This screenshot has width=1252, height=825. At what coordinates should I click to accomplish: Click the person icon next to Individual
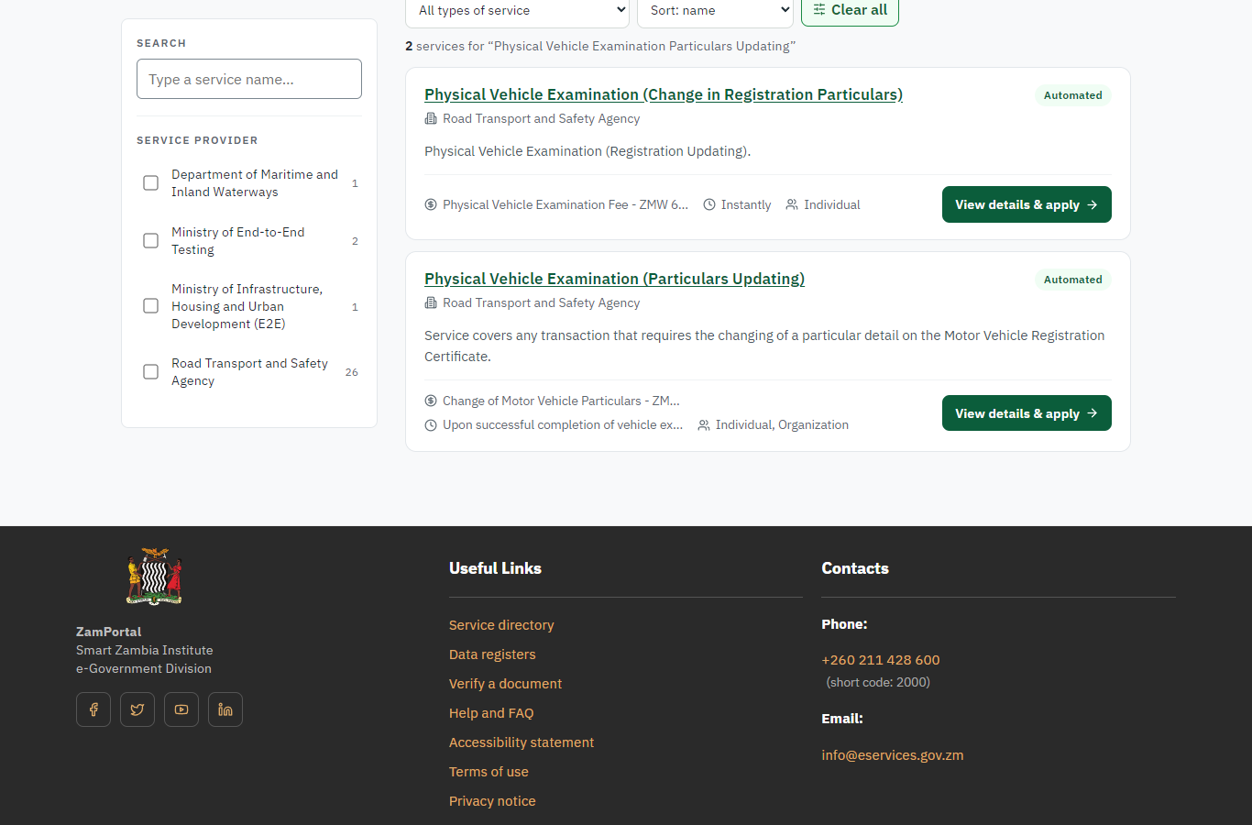tap(792, 204)
